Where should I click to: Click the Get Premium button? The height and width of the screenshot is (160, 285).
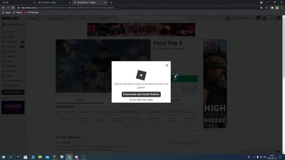point(13,92)
